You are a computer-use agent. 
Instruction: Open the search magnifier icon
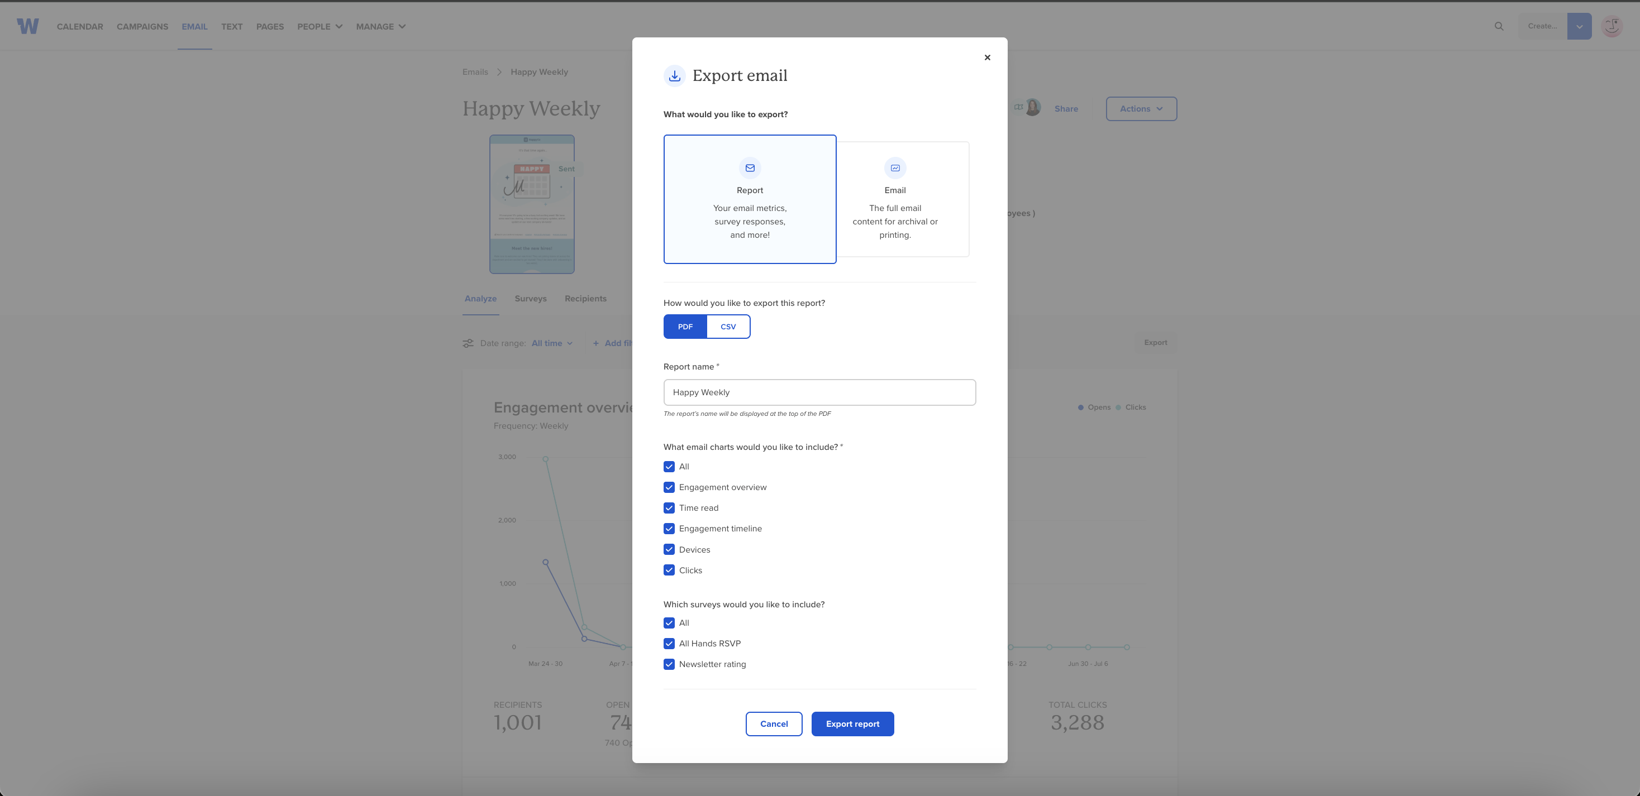(1499, 26)
